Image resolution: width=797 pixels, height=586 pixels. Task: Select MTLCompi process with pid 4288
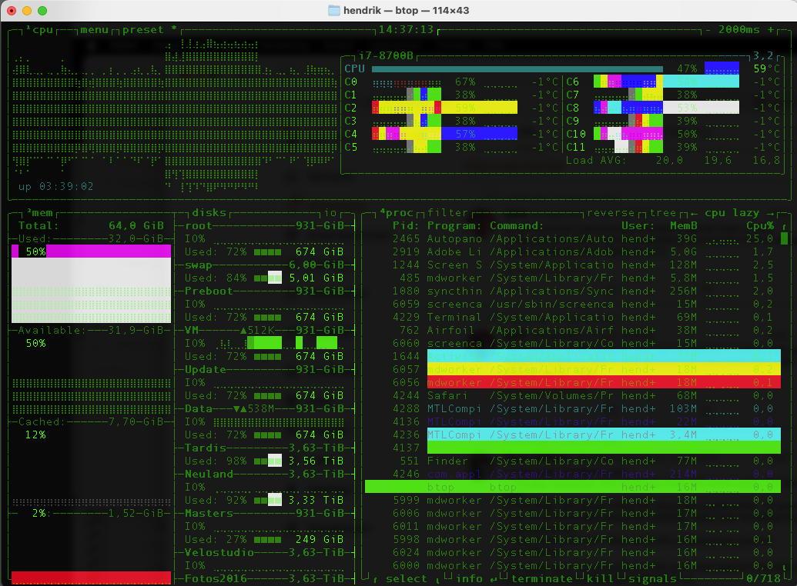(x=573, y=409)
